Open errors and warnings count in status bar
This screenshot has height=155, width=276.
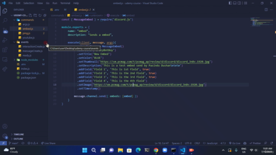tap(33, 143)
